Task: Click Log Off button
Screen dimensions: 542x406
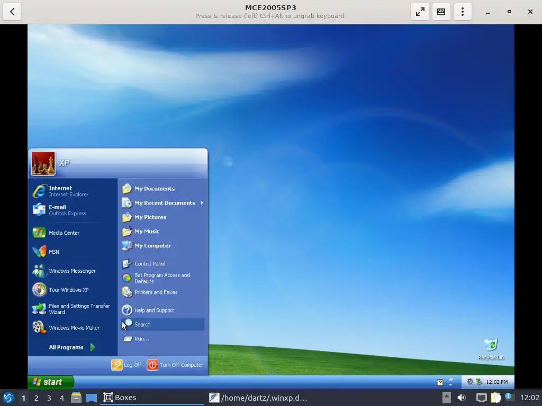Action: point(126,365)
